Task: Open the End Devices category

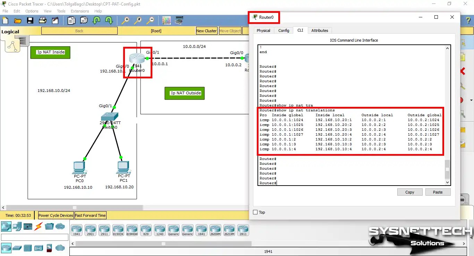Action: tap(16, 226)
